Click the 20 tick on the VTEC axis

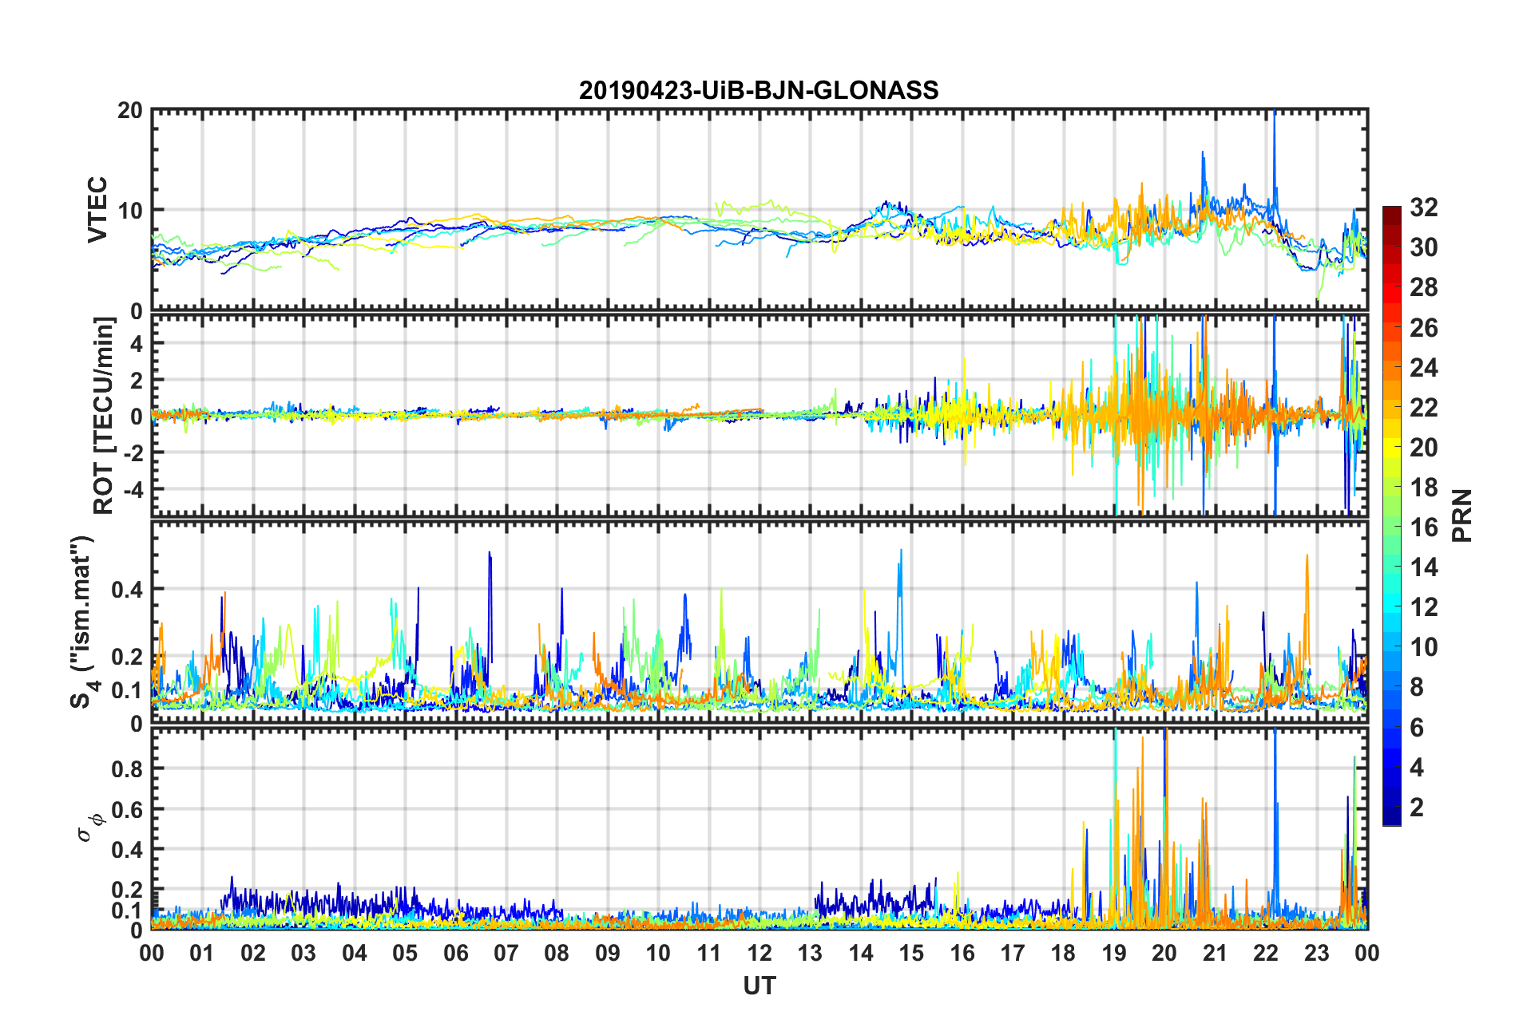coord(130,110)
